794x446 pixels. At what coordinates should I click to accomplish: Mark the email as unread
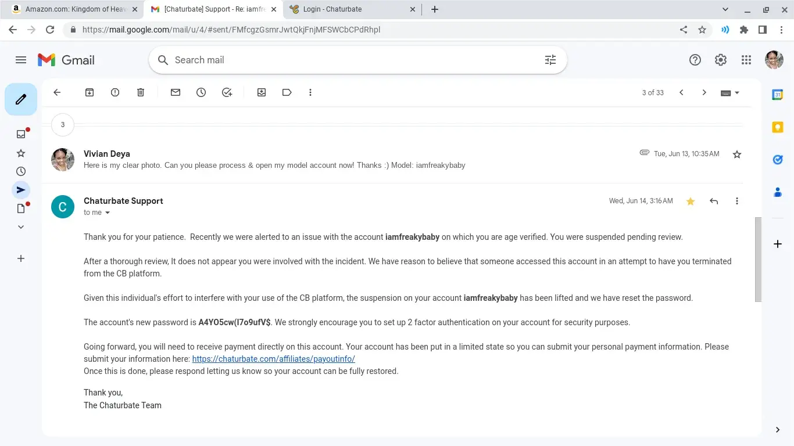pos(176,92)
